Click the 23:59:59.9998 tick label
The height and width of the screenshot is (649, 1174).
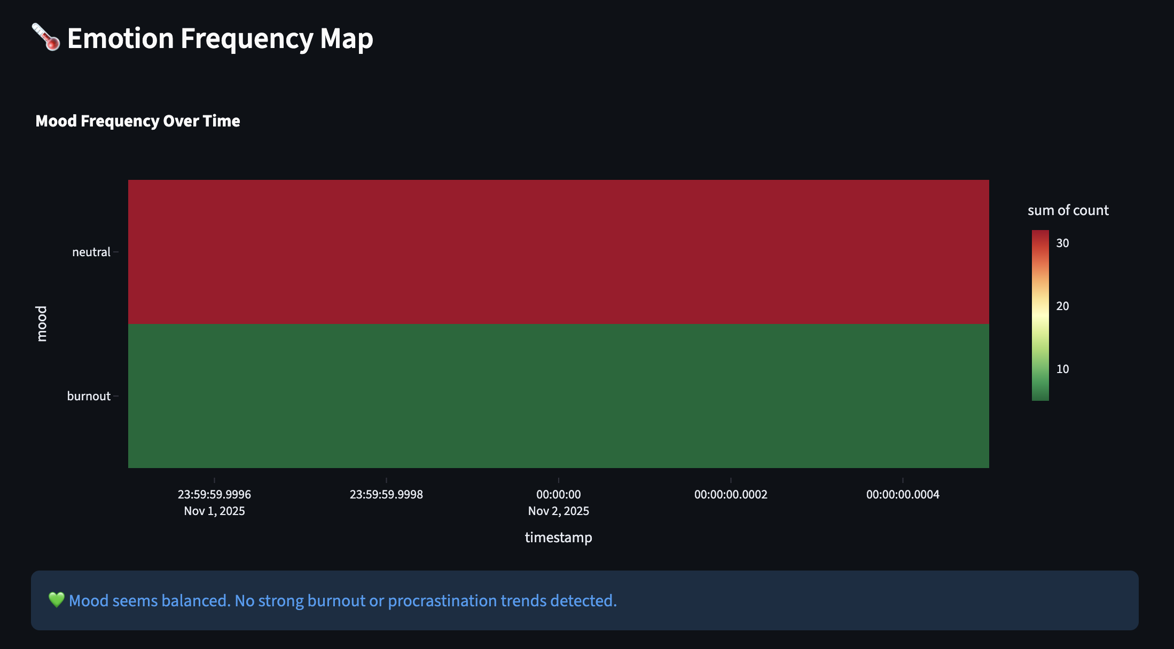(386, 495)
